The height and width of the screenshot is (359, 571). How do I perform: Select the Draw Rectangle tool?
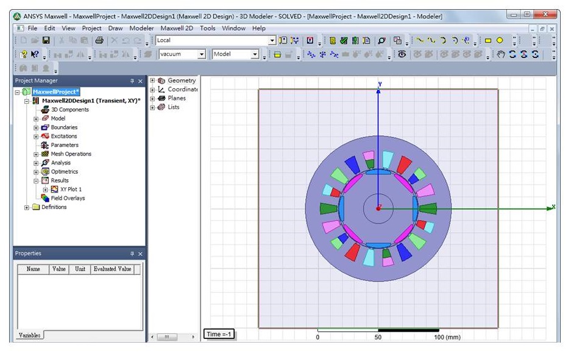(488, 40)
